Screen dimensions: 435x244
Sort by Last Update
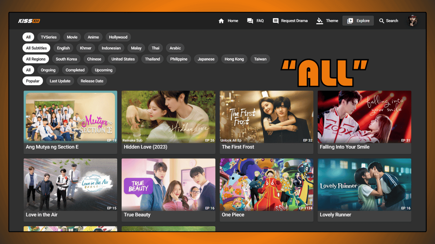[60, 81]
